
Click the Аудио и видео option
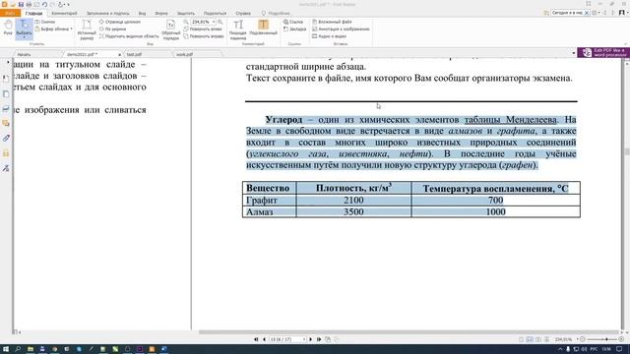coord(329,36)
